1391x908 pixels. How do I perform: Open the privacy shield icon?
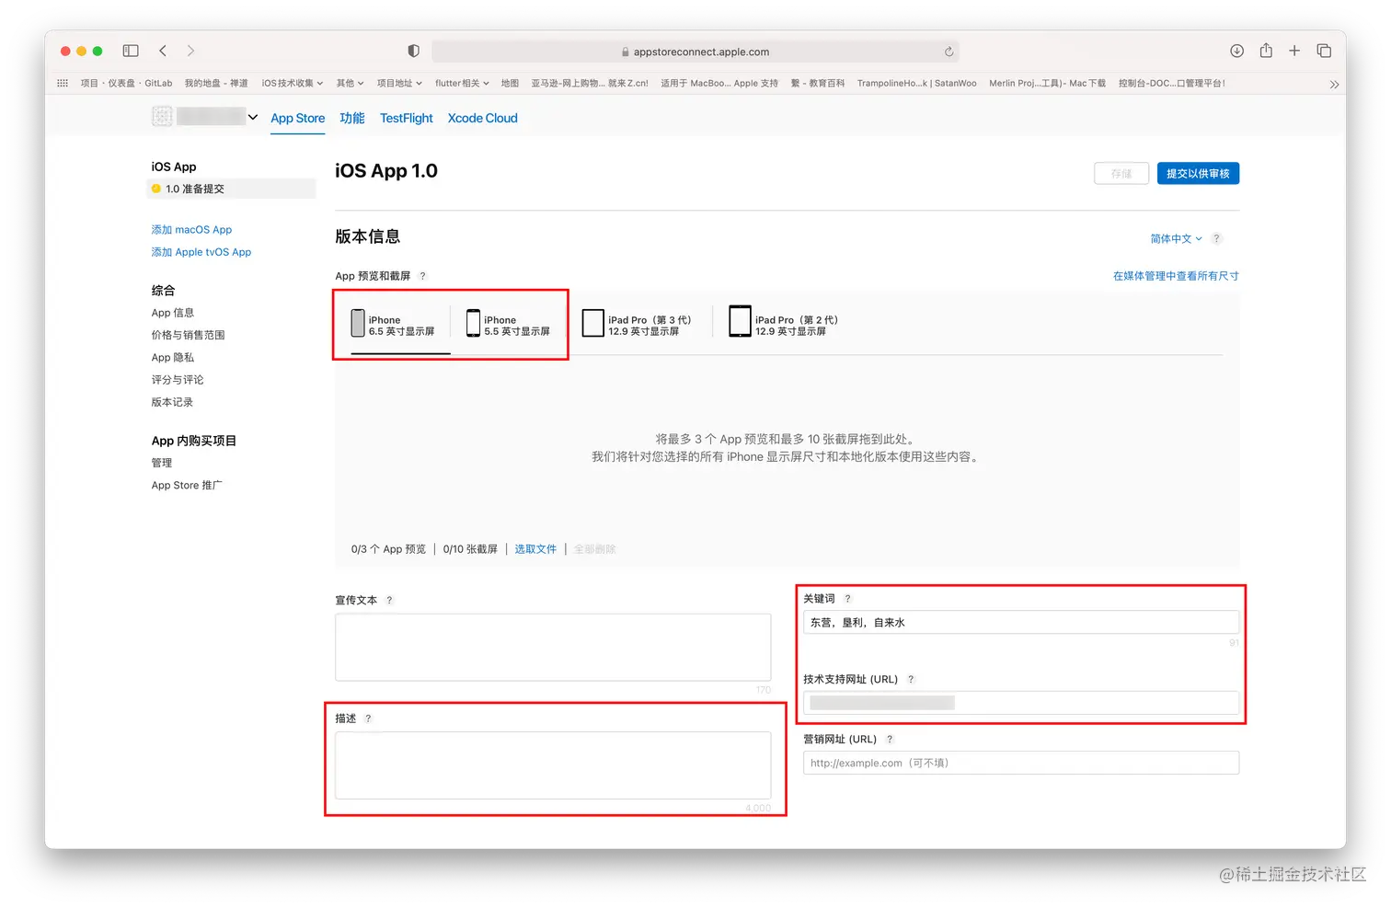[x=414, y=51]
